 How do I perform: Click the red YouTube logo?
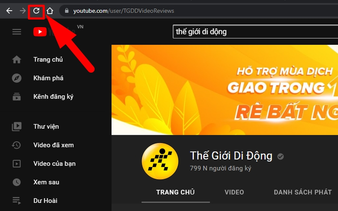pyautogui.click(x=40, y=32)
